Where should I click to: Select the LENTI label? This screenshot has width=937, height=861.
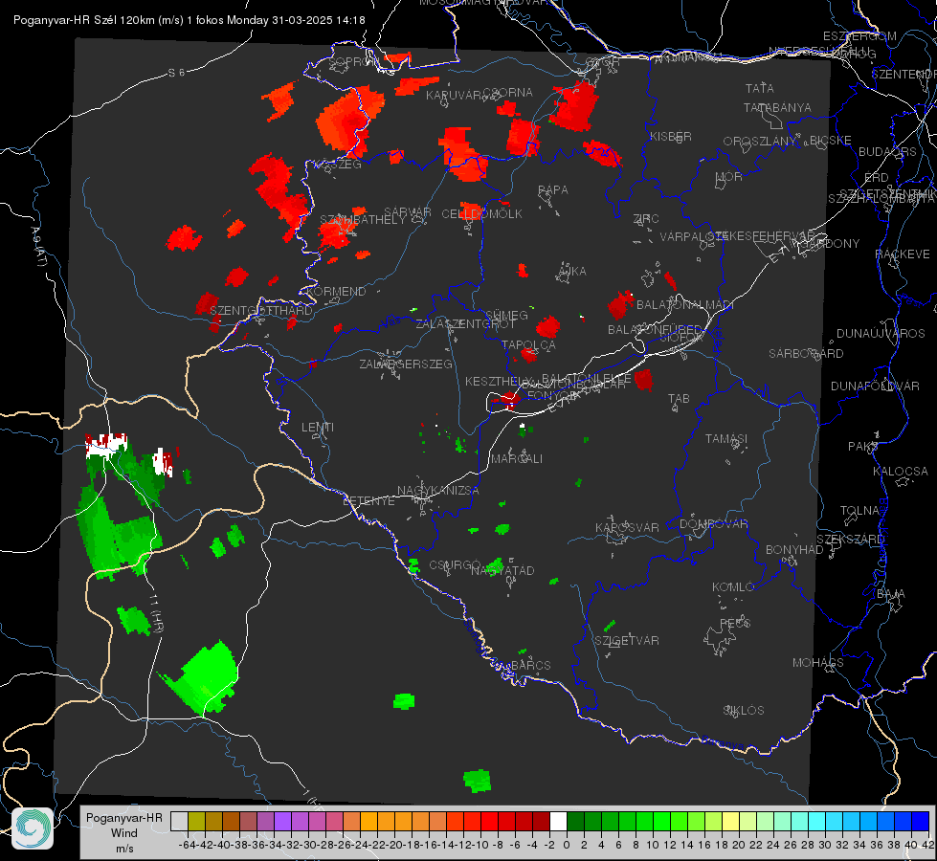(x=318, y=428)
